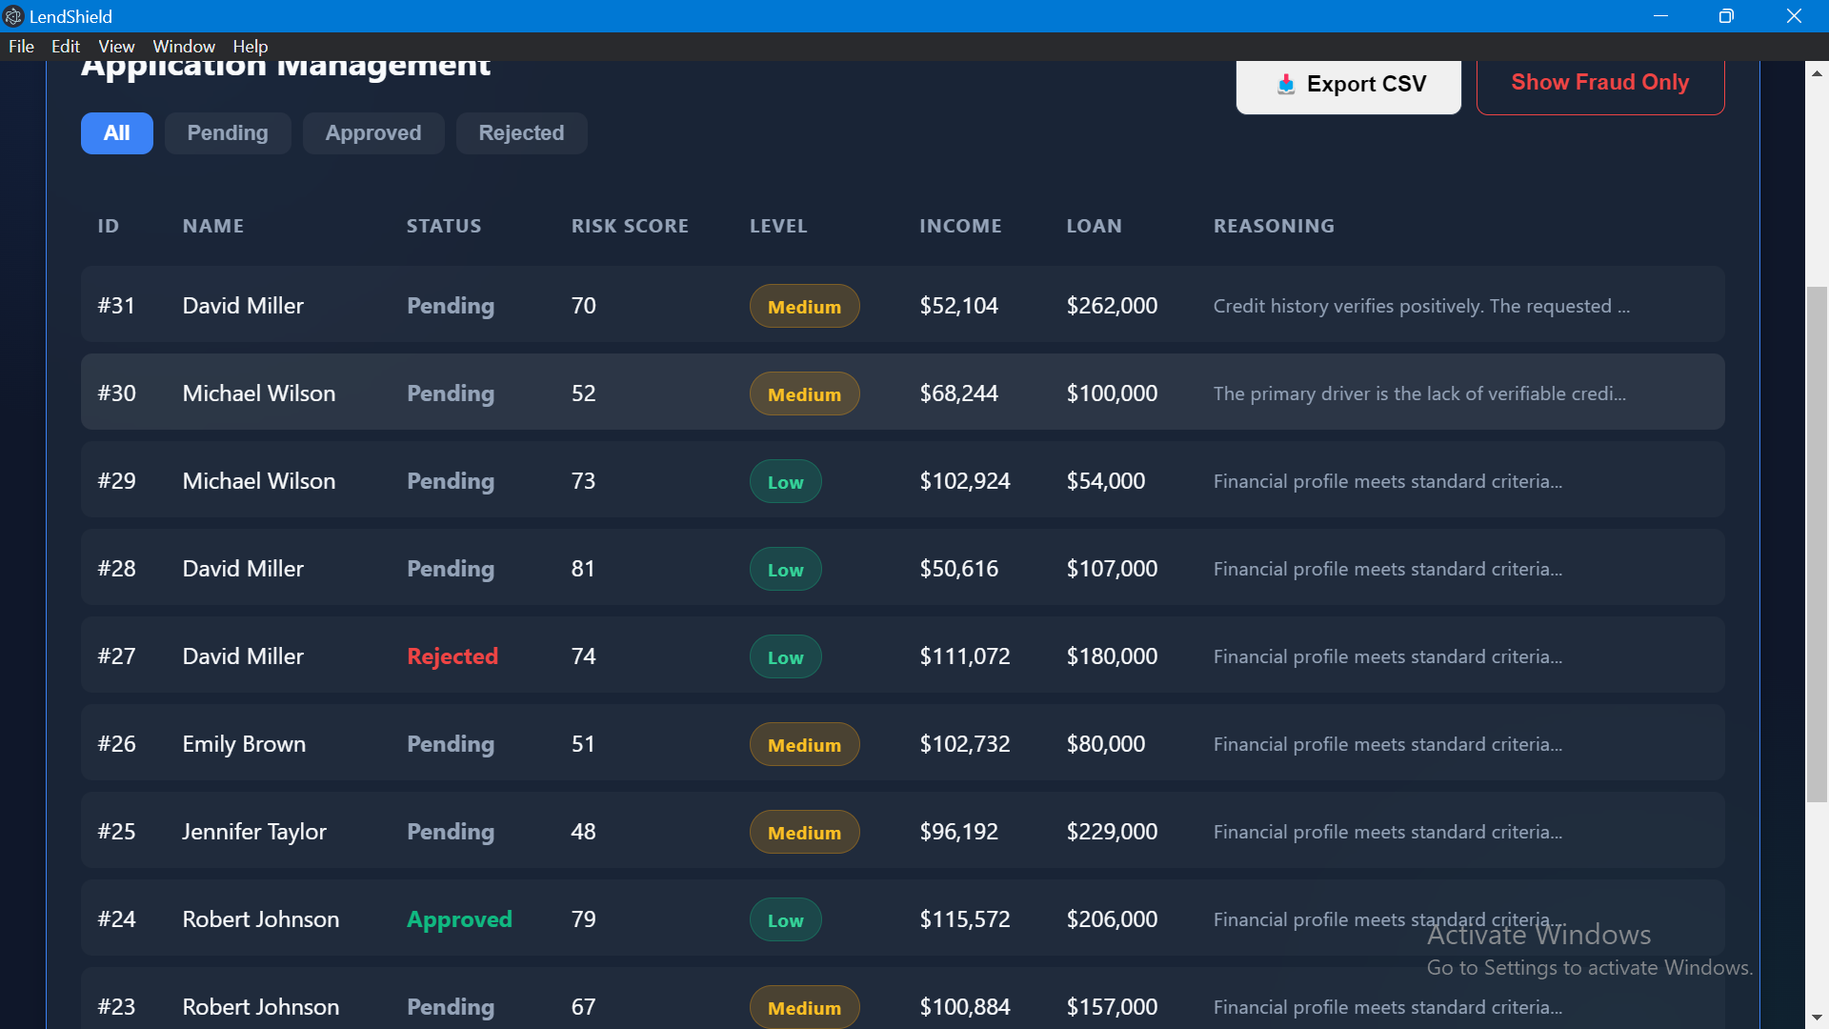Click the Low badge on row #27

point(785,657)
